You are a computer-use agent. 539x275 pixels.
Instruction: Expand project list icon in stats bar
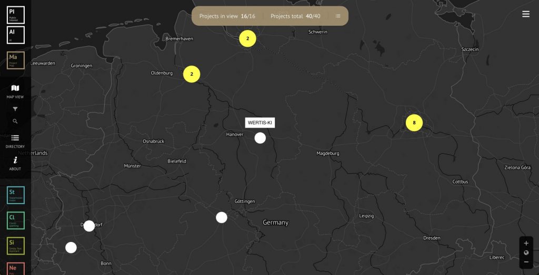pyautogui.click(x=338, y=16)
